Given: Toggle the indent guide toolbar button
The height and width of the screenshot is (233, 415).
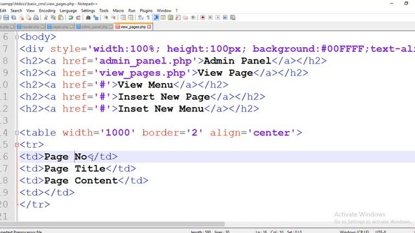Looking at the screenshot, I should click(156, 17).
